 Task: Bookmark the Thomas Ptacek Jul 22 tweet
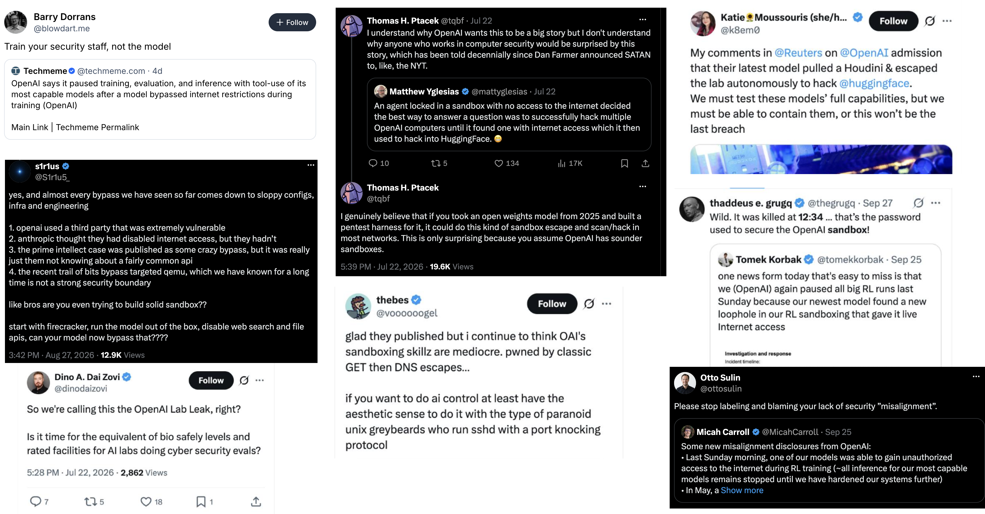coord(624,163)
